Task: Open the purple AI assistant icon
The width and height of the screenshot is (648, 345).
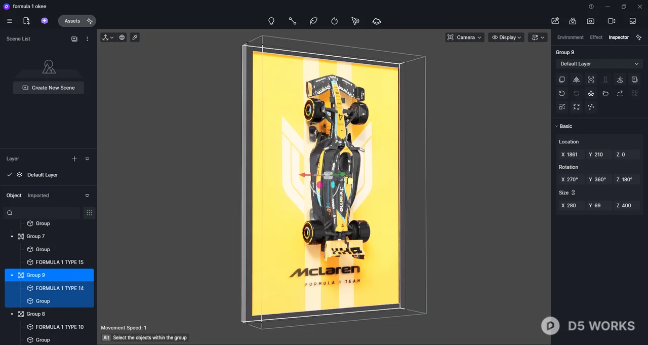Action: 45,21
